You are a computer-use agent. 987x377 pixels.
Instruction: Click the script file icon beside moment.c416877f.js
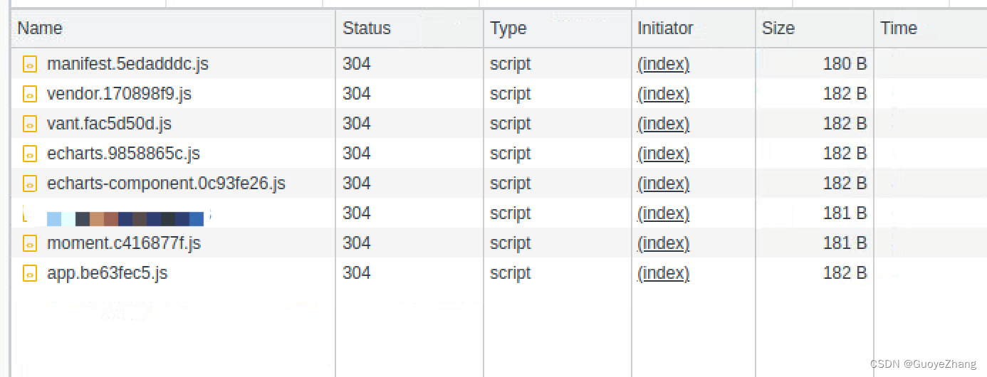[x=30, y=244]
